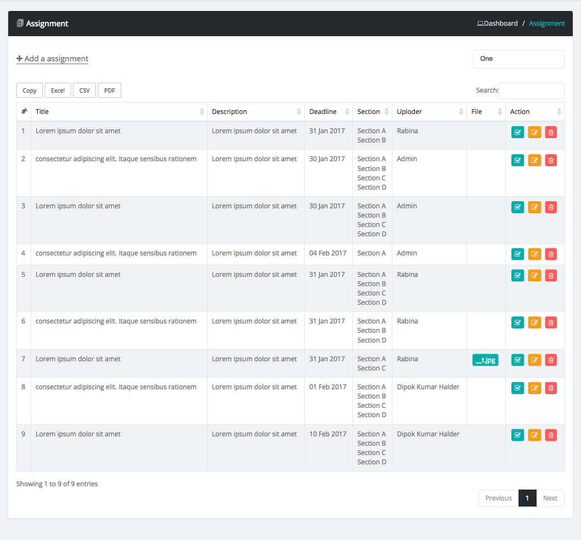Export the table using the Excel button
The height and width of the screenshot is (540, 581).
pyautogui.click(x=58, y=90)
